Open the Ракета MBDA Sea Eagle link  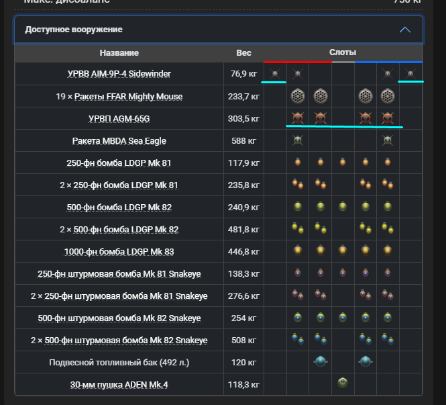pos(119,140)
